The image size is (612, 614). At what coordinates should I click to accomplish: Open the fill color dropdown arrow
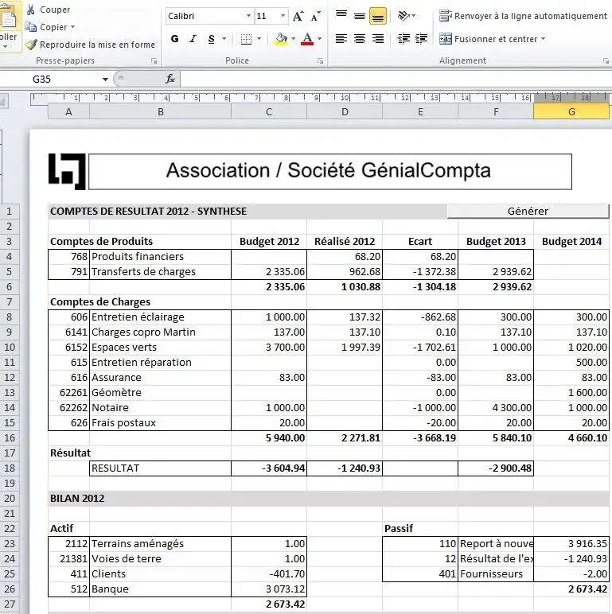click(x=293, y=39)
